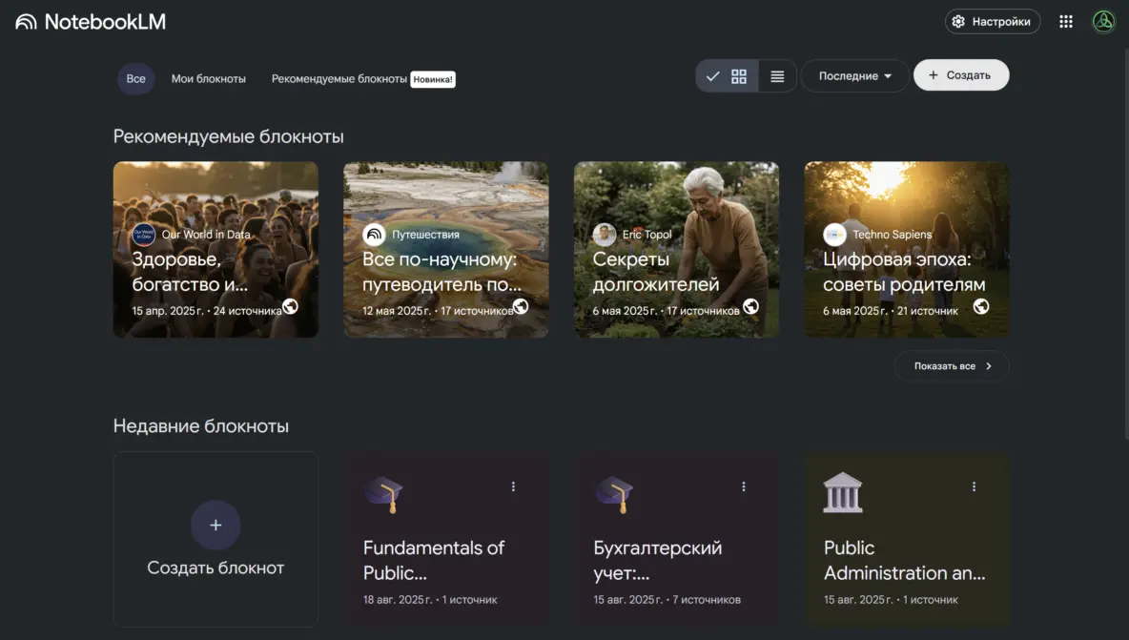Open the user account avatar
The height and width of the screenshot is (640, 1129).
(x=1103, y=22)
